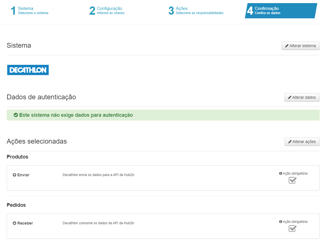Click the Produtos heading

click(x=18, y=157)
